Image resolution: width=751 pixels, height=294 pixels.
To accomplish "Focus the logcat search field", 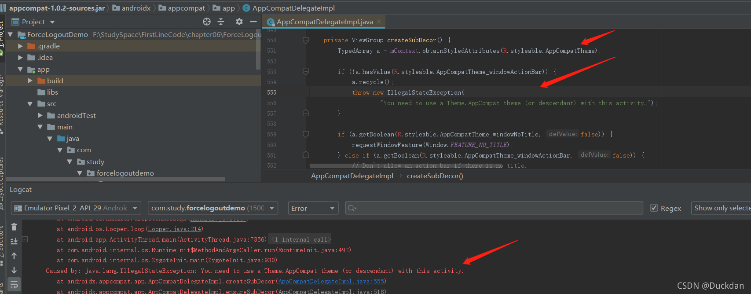I will click(x=494, y=208).
